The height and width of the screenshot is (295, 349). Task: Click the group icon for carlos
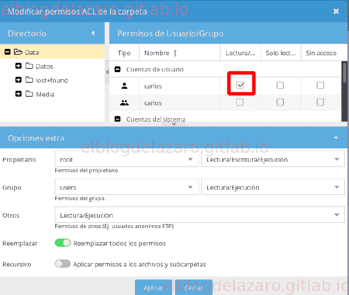124,102
